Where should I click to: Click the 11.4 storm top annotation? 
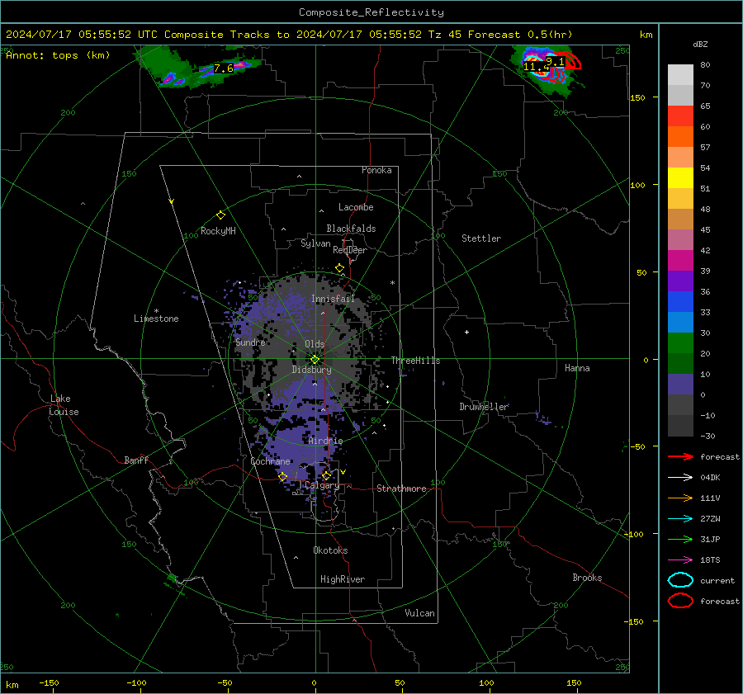click(x=536, y=67)
